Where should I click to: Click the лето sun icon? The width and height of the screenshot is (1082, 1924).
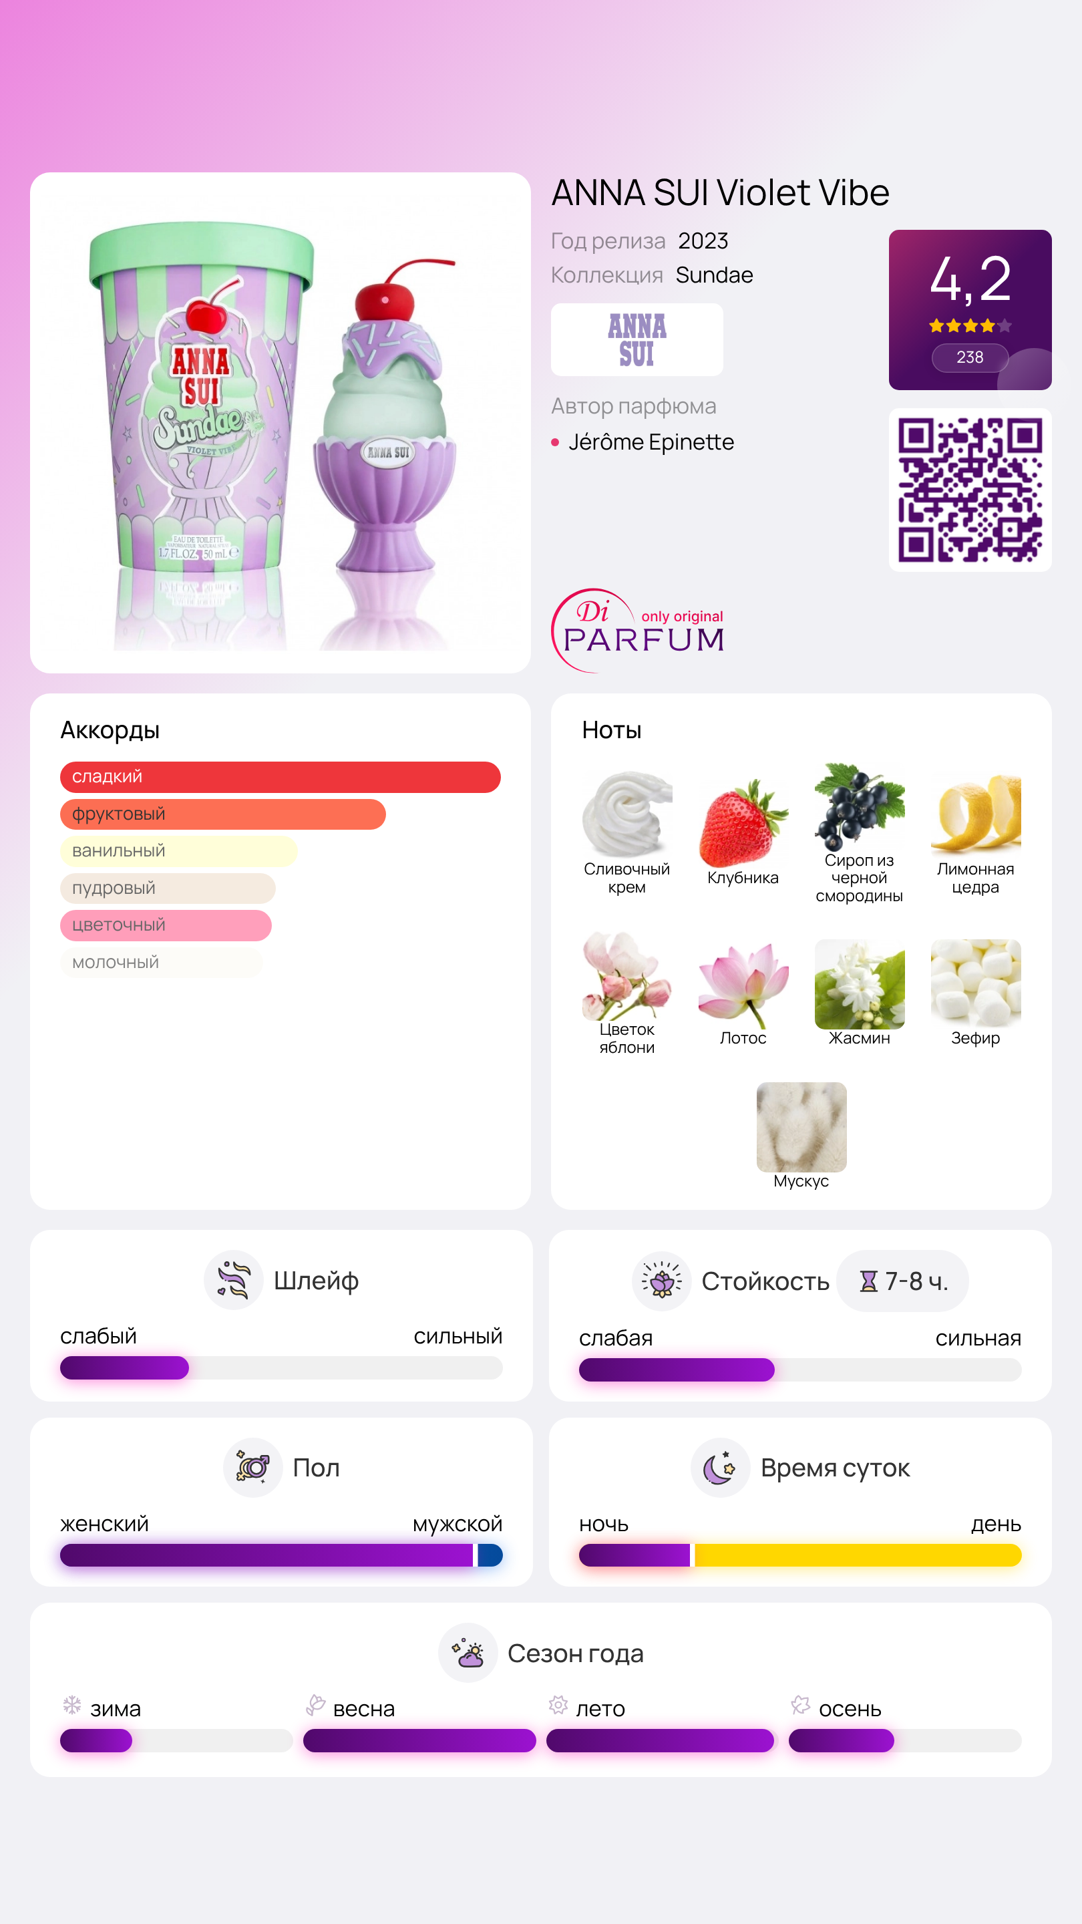(558, 1705)
